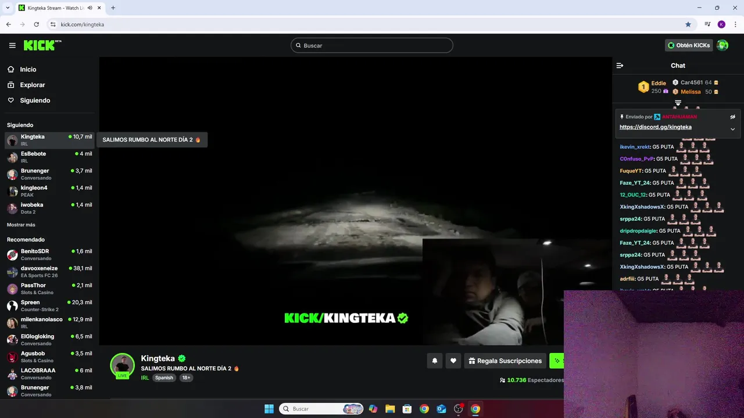Open a new Chrome tab

pyautogui.click(x=113, y=8)
